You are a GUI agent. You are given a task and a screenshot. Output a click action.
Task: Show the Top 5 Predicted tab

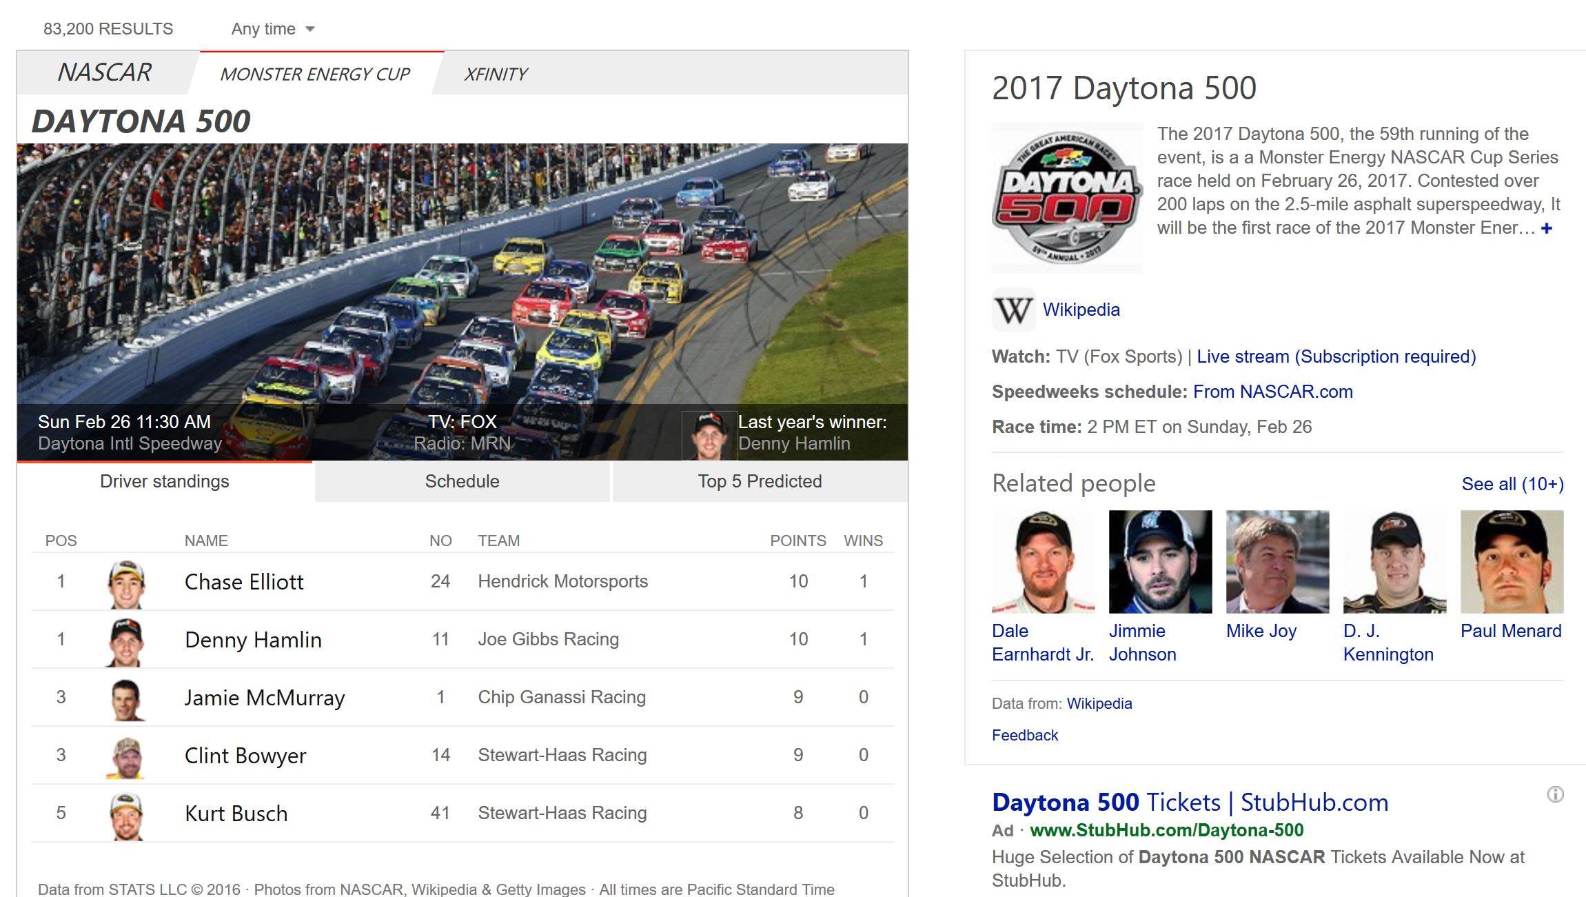[x=760, y=481]
